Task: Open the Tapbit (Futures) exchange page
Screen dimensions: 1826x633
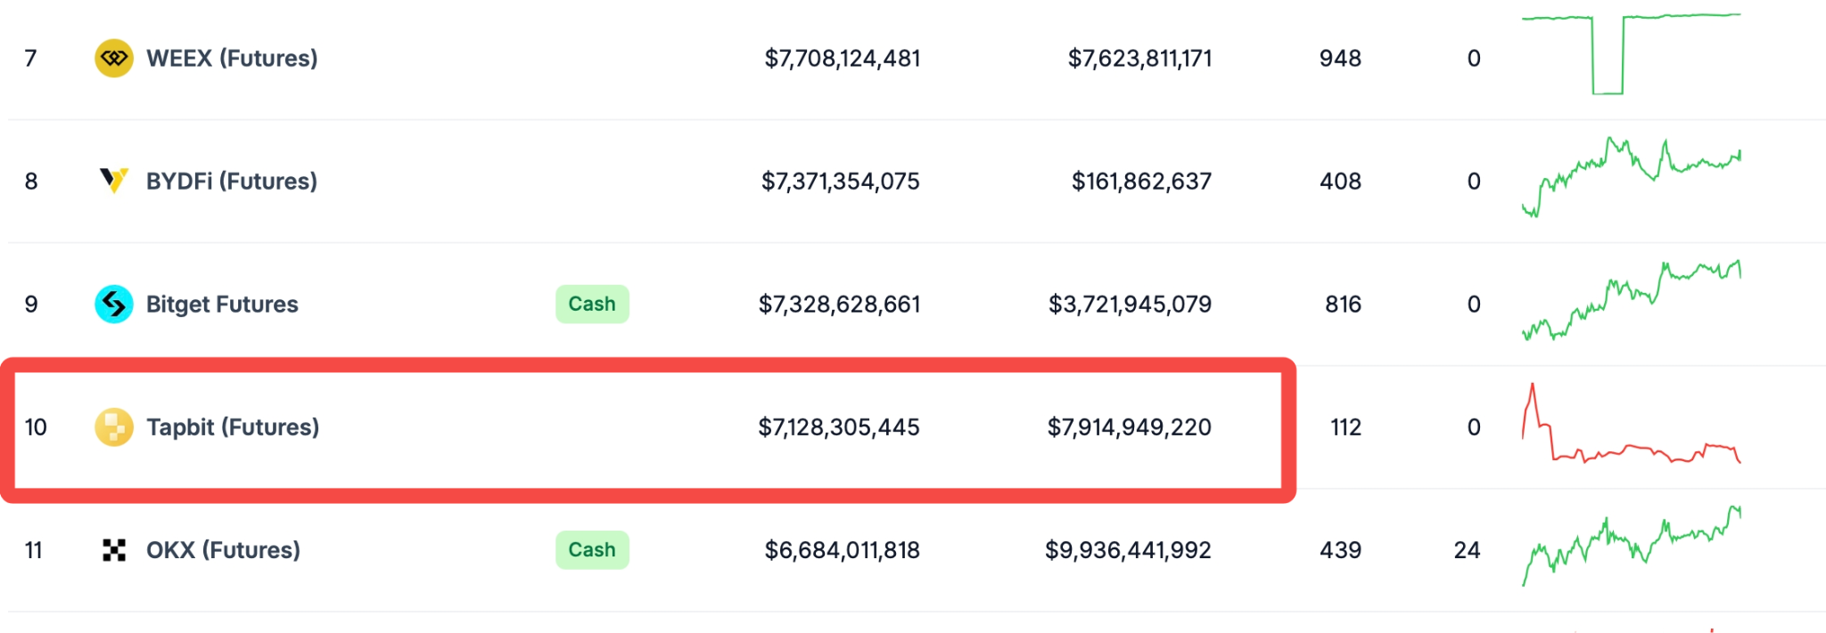Action: click(233, 427)
